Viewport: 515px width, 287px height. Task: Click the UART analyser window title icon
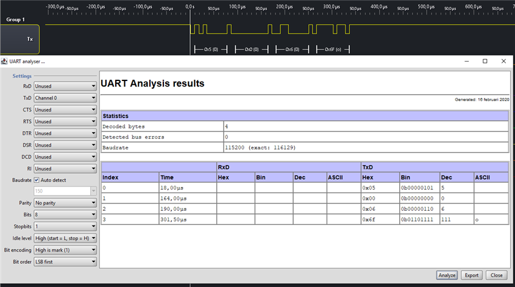[5, 62]
